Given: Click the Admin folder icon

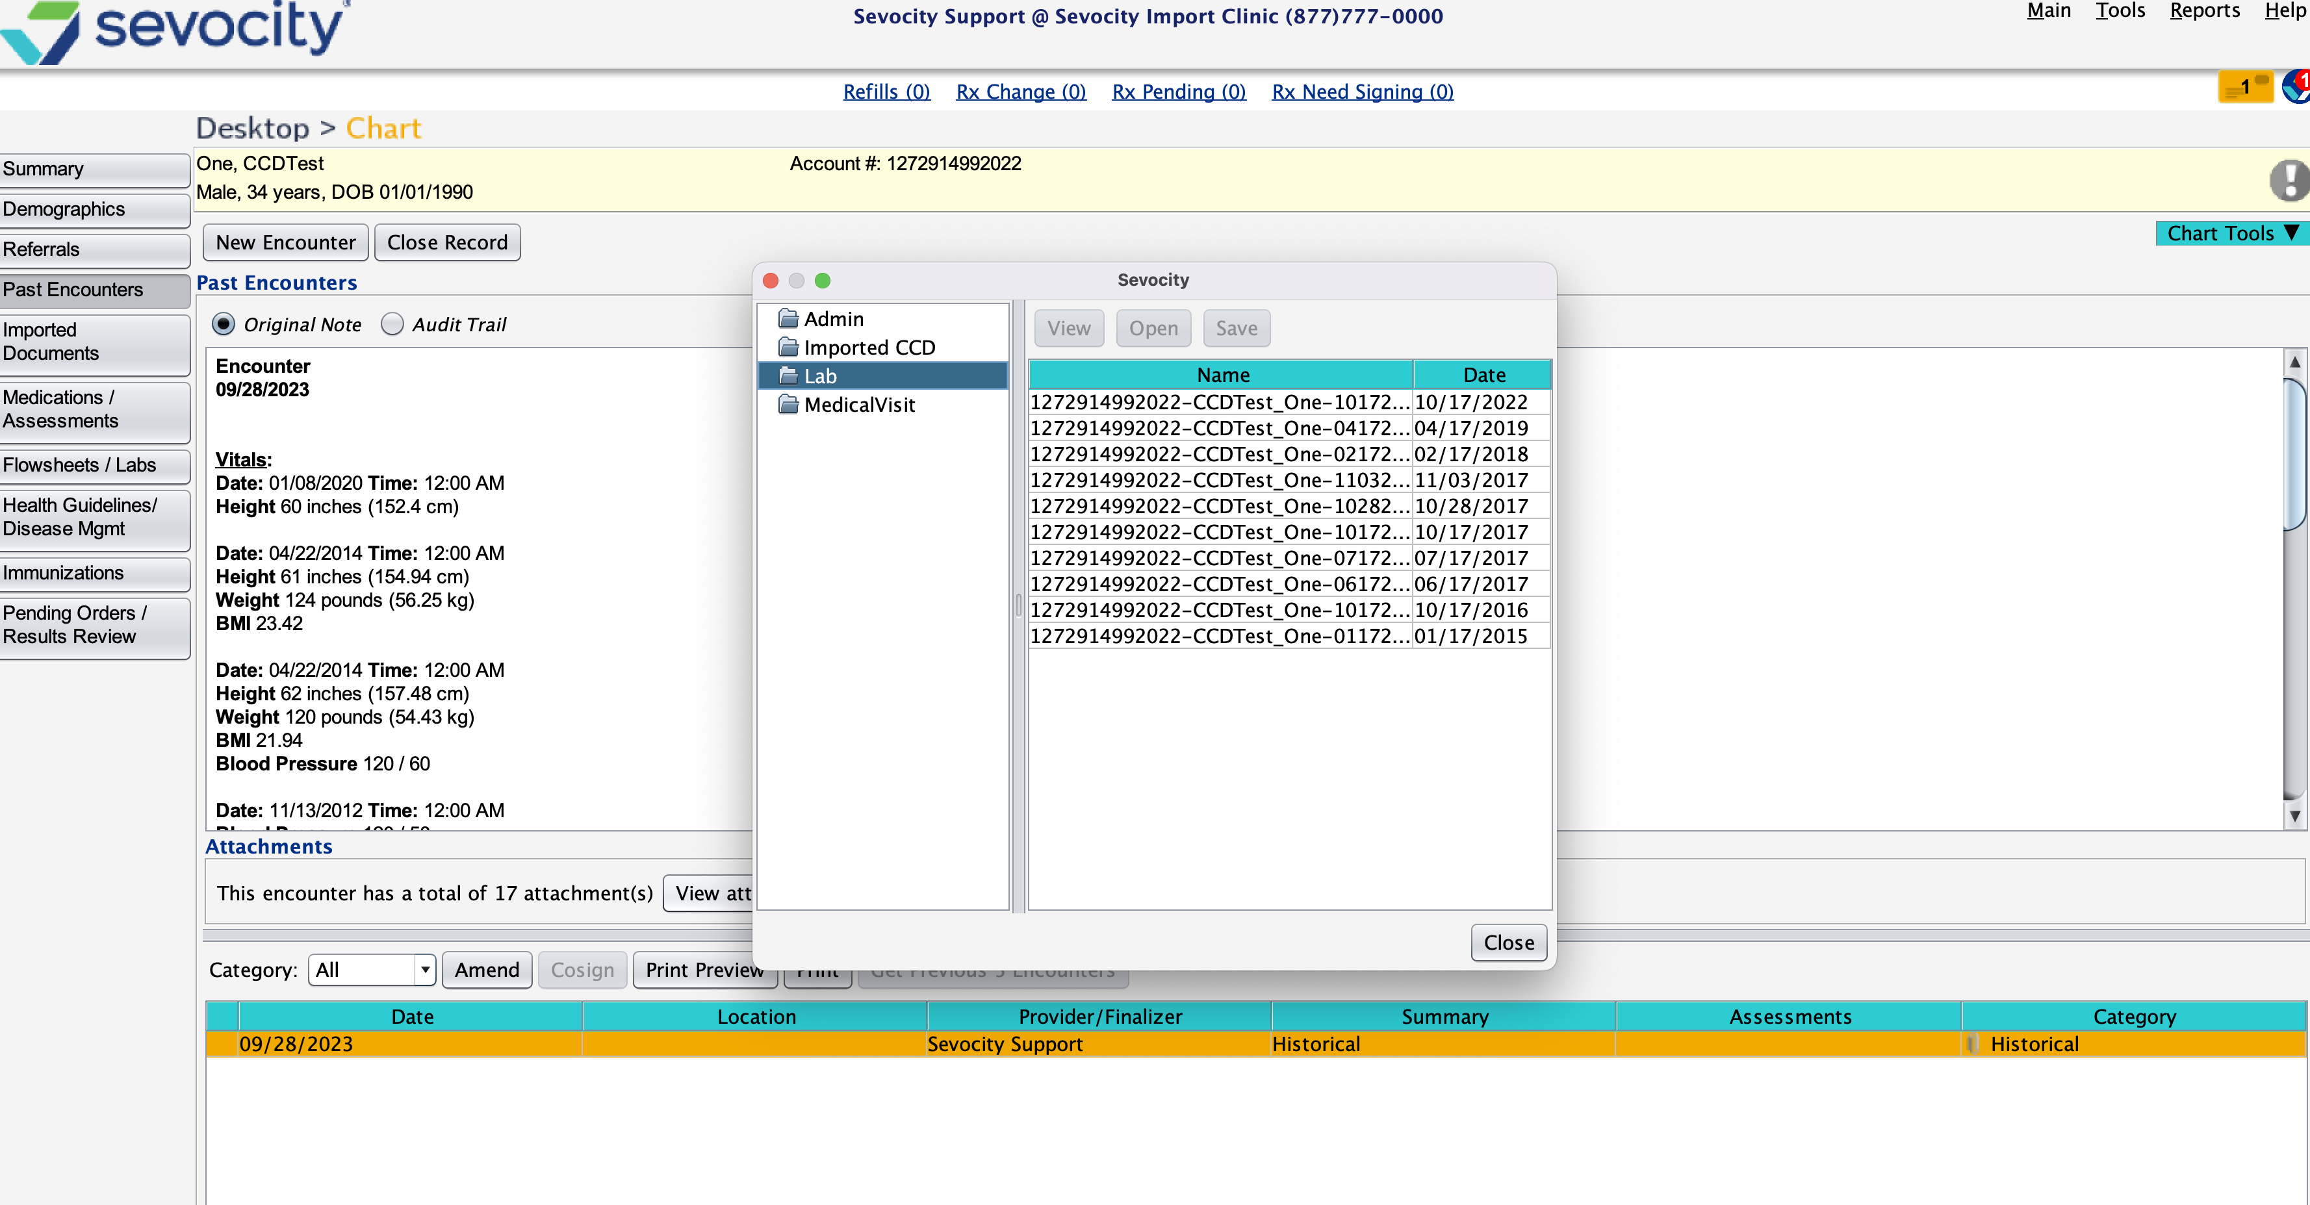Looking at the screenshot, I should [x=788, y=318].
